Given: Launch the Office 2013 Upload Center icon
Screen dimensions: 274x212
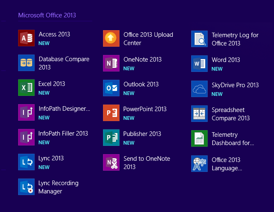Looking at the screenshot, I should [111, 38].
